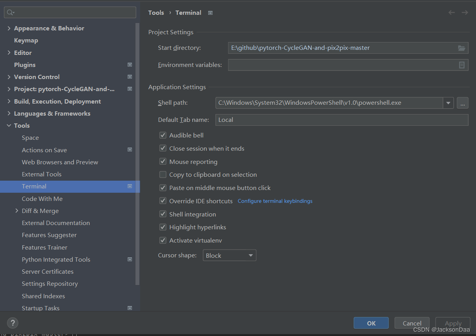Select Code With Me settings
This screenshot has width=476, height=336.
point(42,199)
